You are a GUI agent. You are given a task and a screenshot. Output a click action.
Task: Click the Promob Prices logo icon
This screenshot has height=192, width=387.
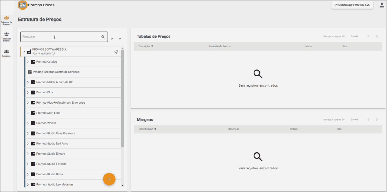[x=23, y=5]
